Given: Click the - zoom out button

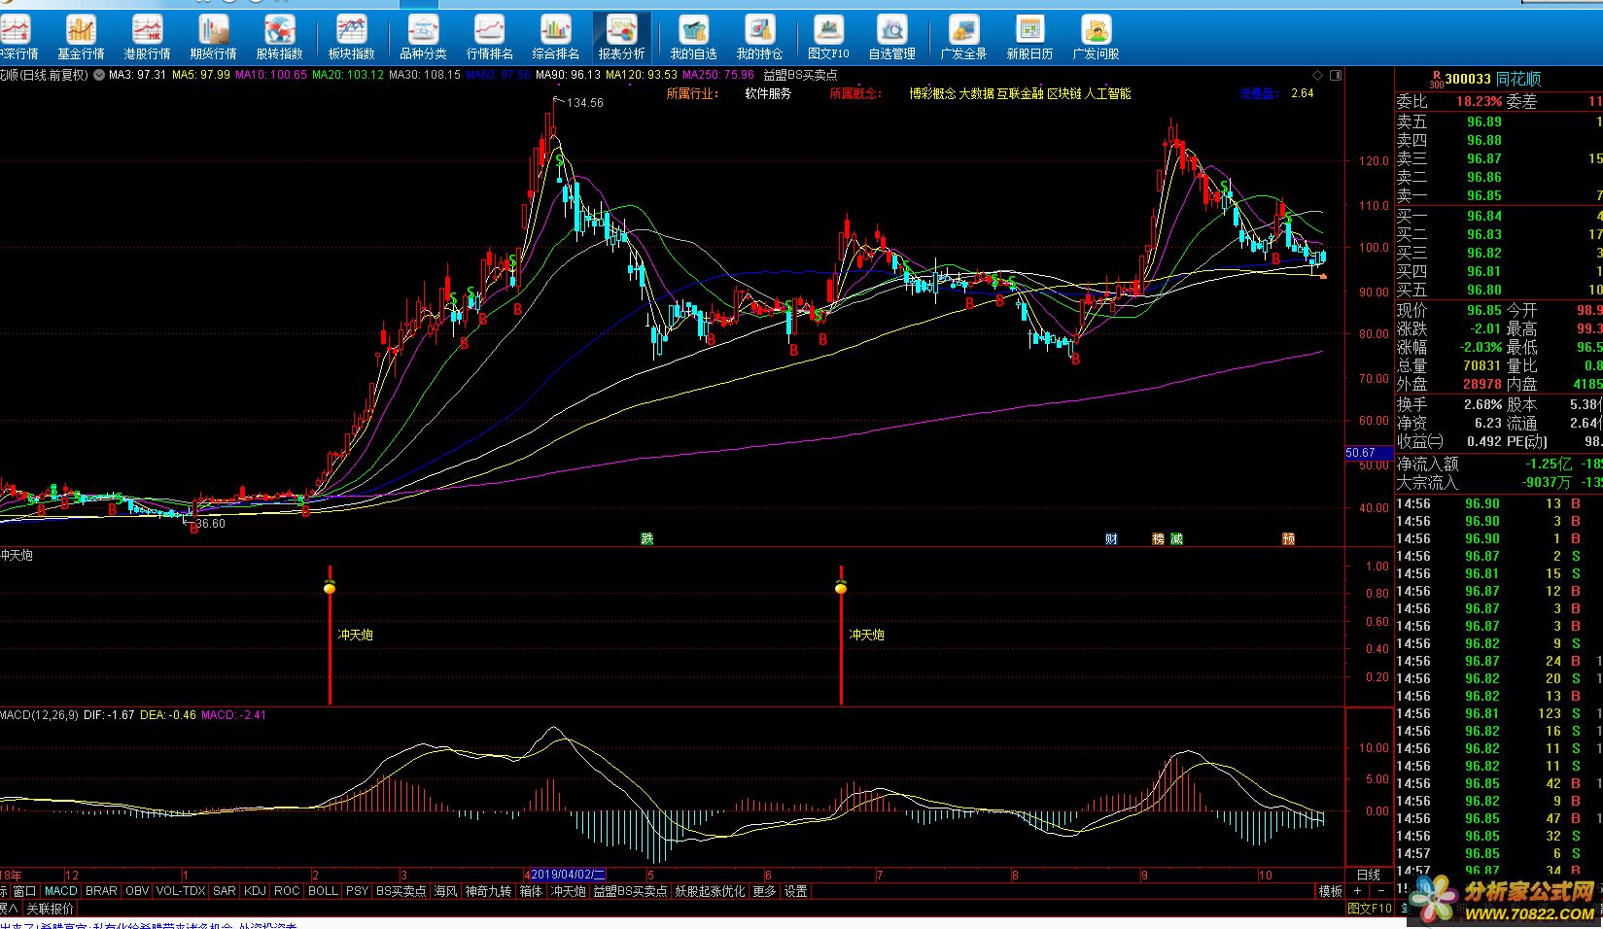Looking at the screenshot, I should pos(1381,891).
